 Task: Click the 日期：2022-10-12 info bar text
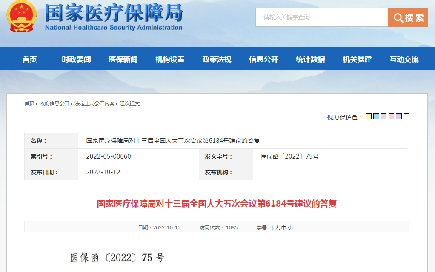coord(160,228)
